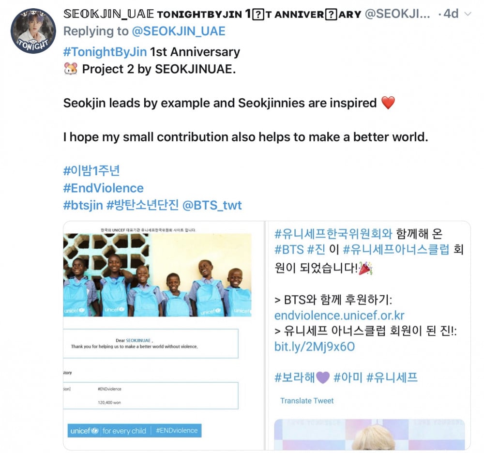Open the display name SEOKJIN_UAE header

[x=108, y=14]
